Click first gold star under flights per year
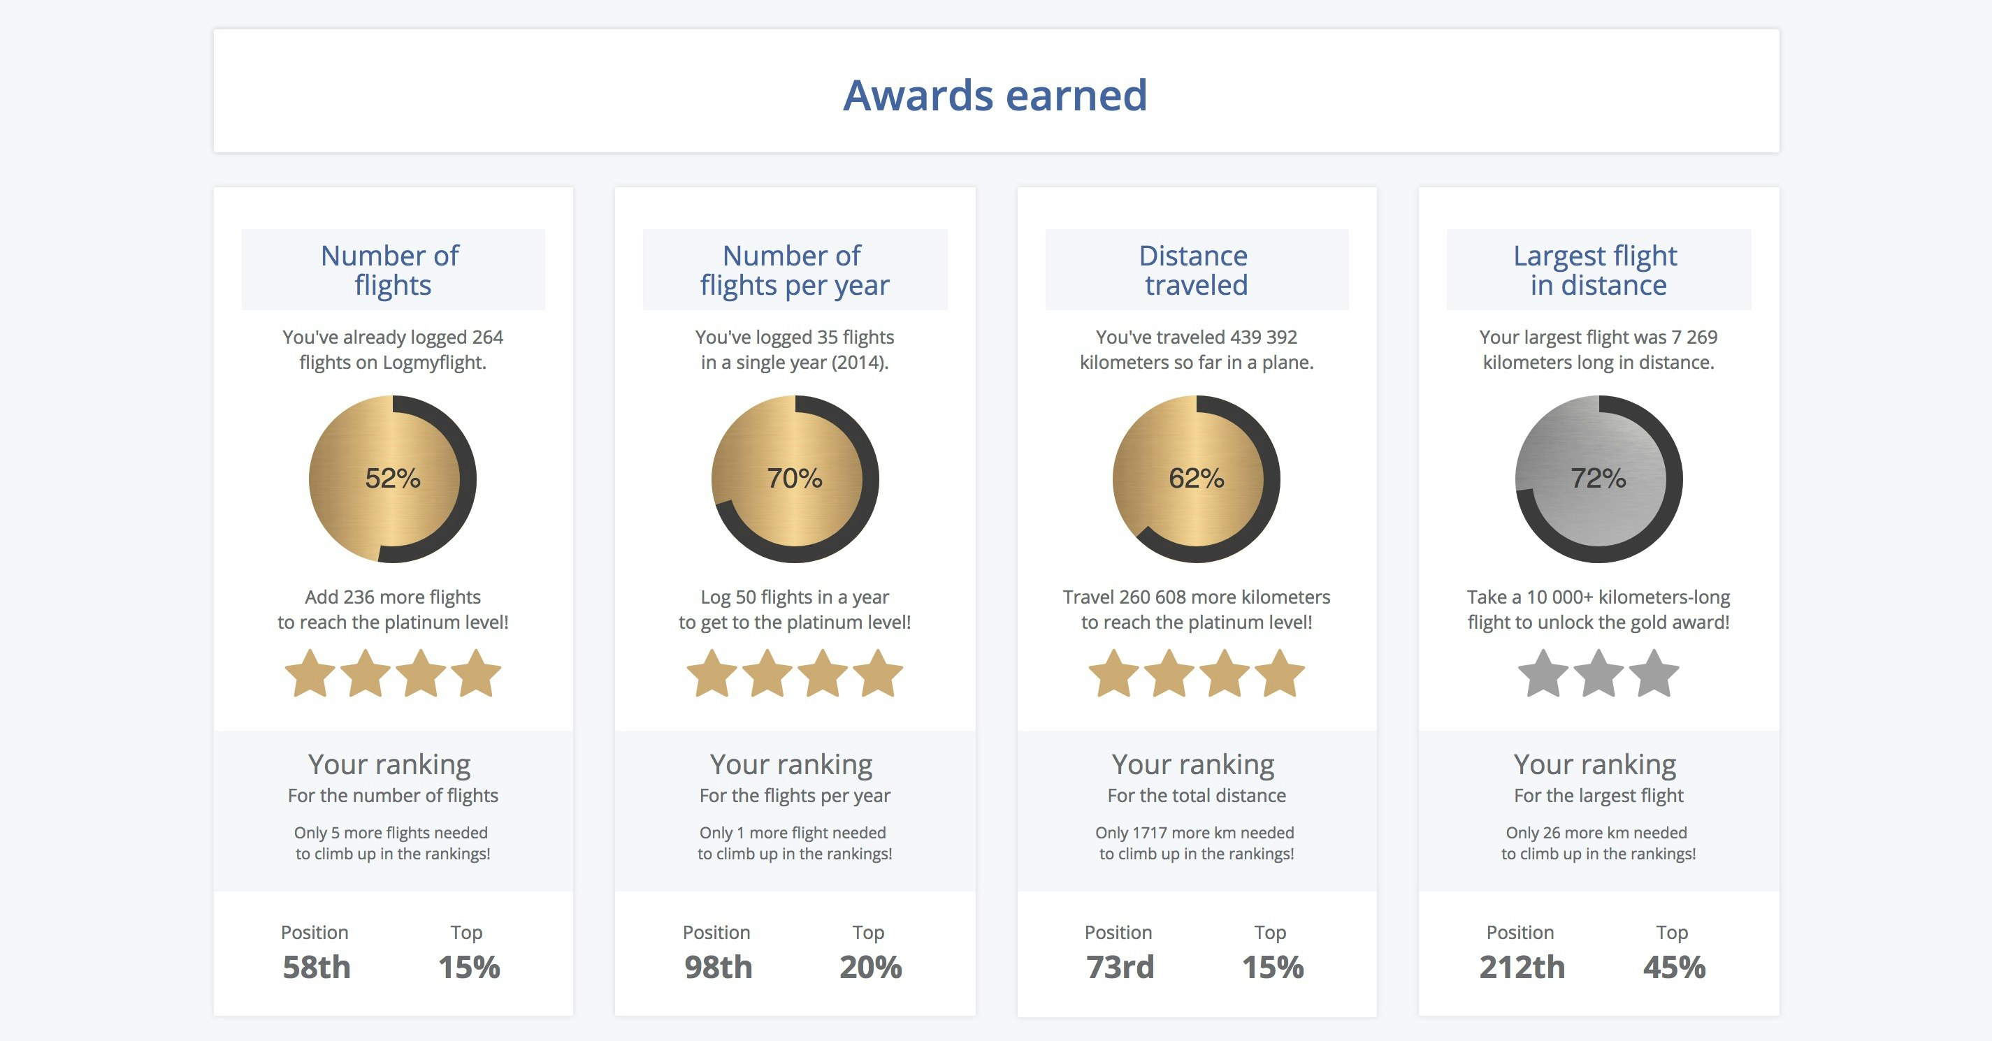 pos(712,674)
